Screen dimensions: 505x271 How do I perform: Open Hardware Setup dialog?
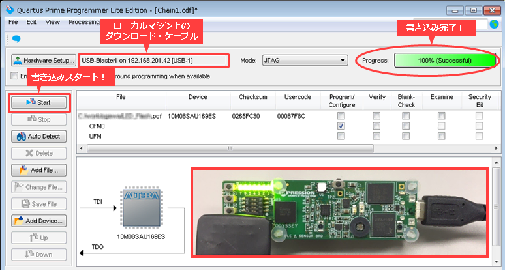pyautogui.click(x=44, y=60)
